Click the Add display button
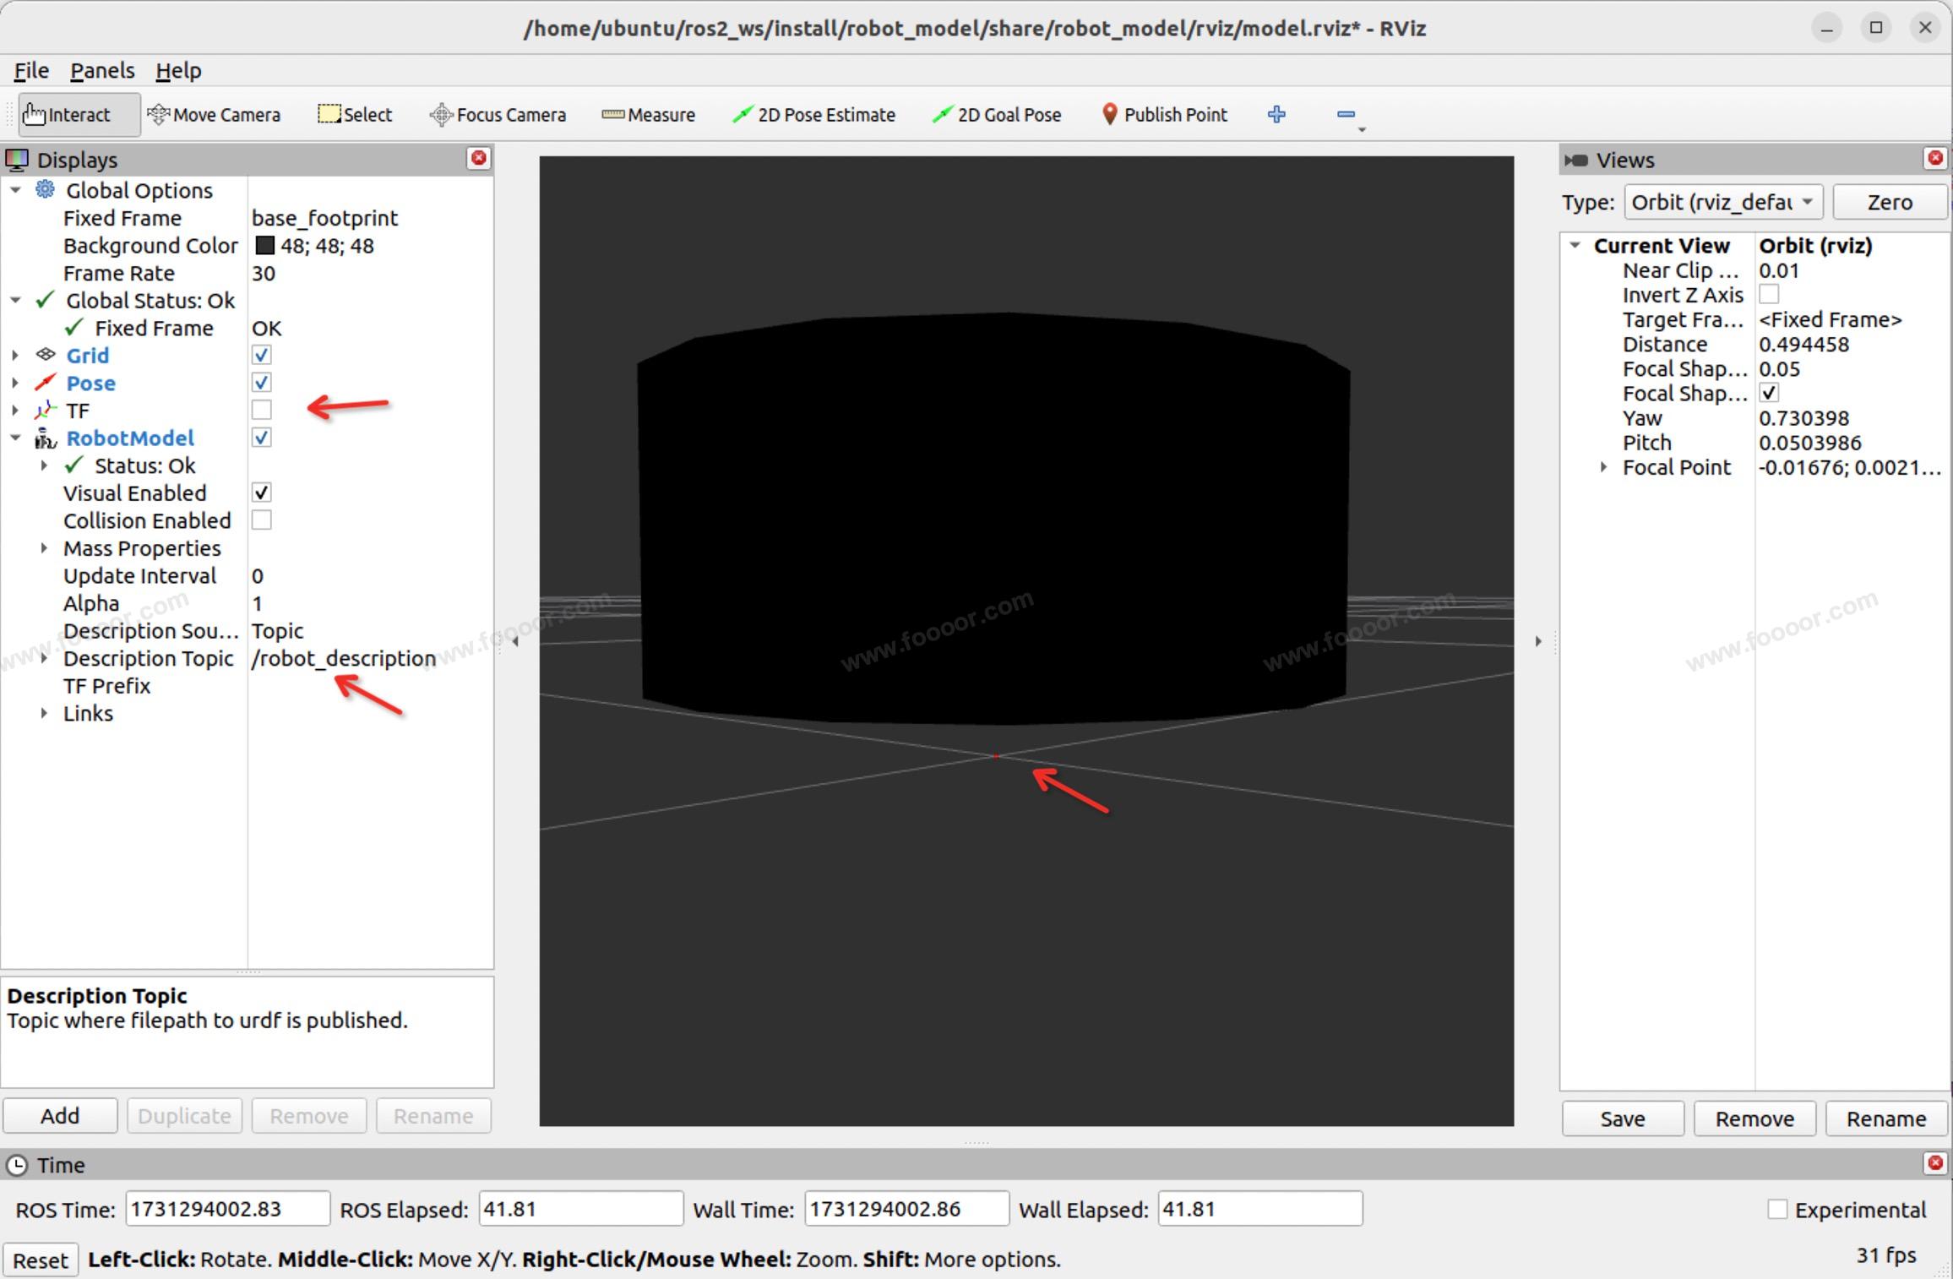 point(60,1116)
